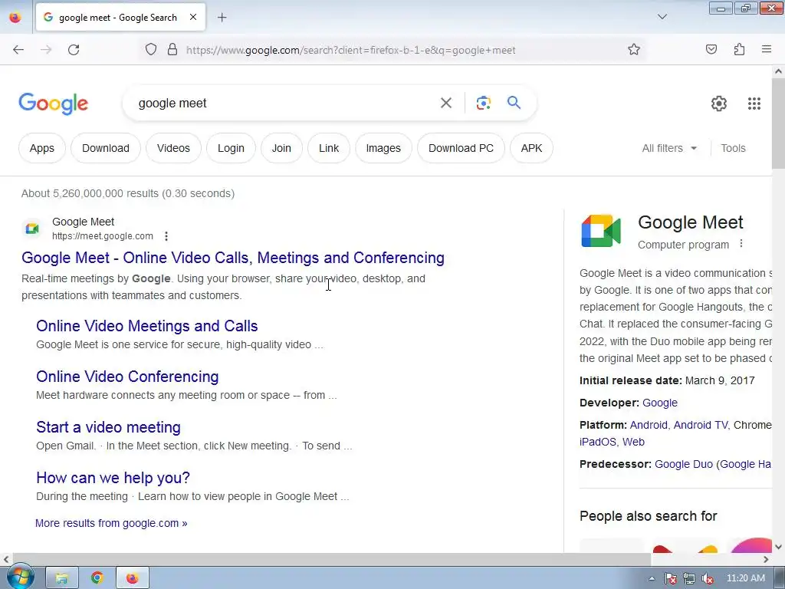Screen dimensions: 785x589
Task: Open More results from google.com
Action: coord(111,523)
